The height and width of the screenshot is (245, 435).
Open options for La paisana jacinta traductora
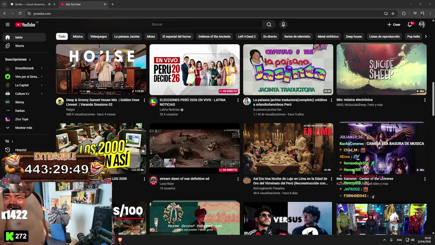point(331,100)
